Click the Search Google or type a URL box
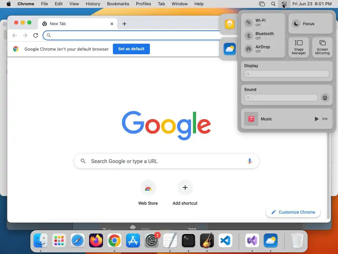This screenshot has height=254, width=338. coord(166,161)
